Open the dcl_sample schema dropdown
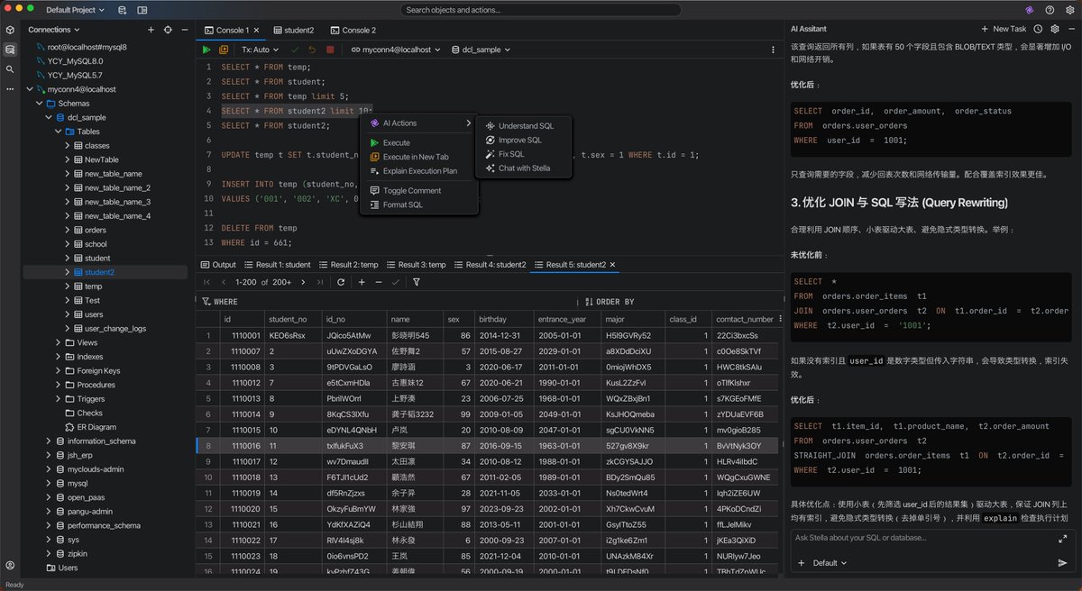This screenshot has height=591, width=1082. [480, 50]
